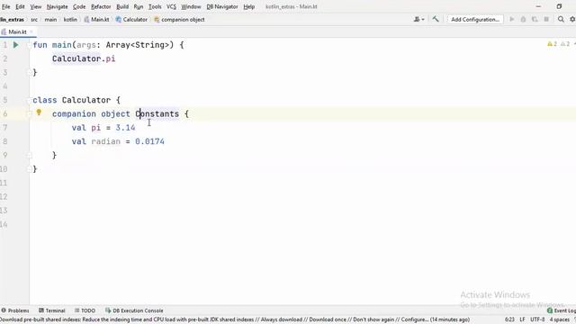
Task: Click the Run toolbar icon
Action: [x=512, y=19]
